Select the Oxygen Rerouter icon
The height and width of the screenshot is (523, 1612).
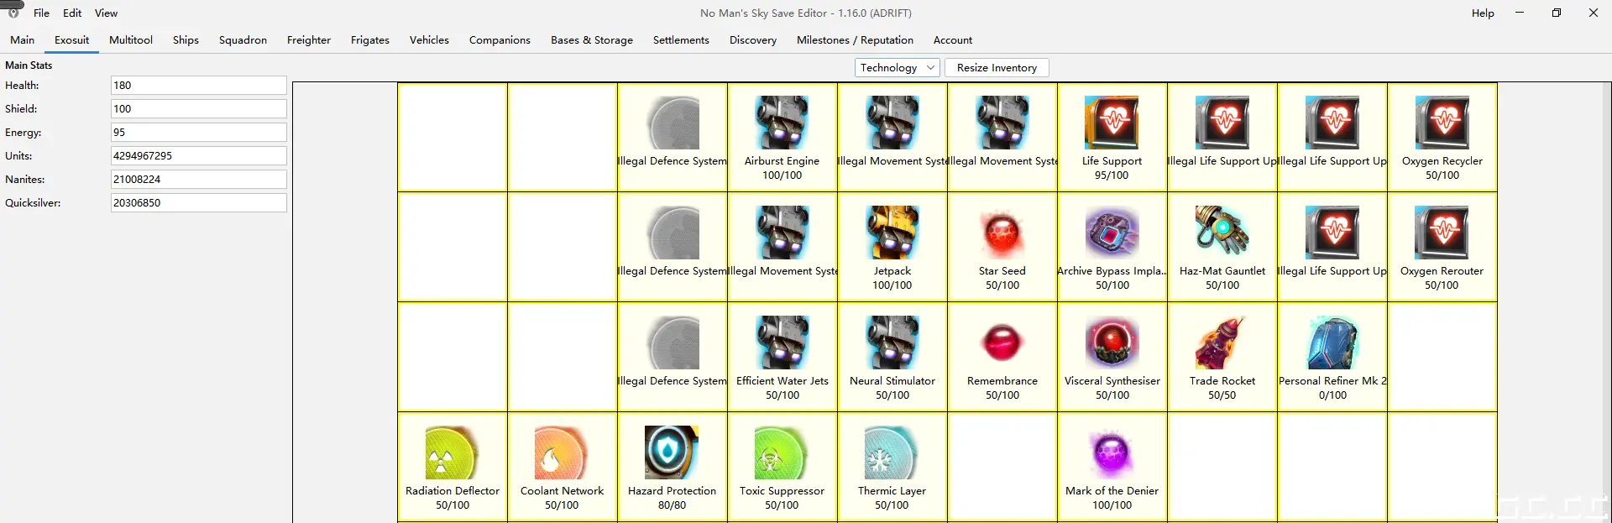[1442, 233]
